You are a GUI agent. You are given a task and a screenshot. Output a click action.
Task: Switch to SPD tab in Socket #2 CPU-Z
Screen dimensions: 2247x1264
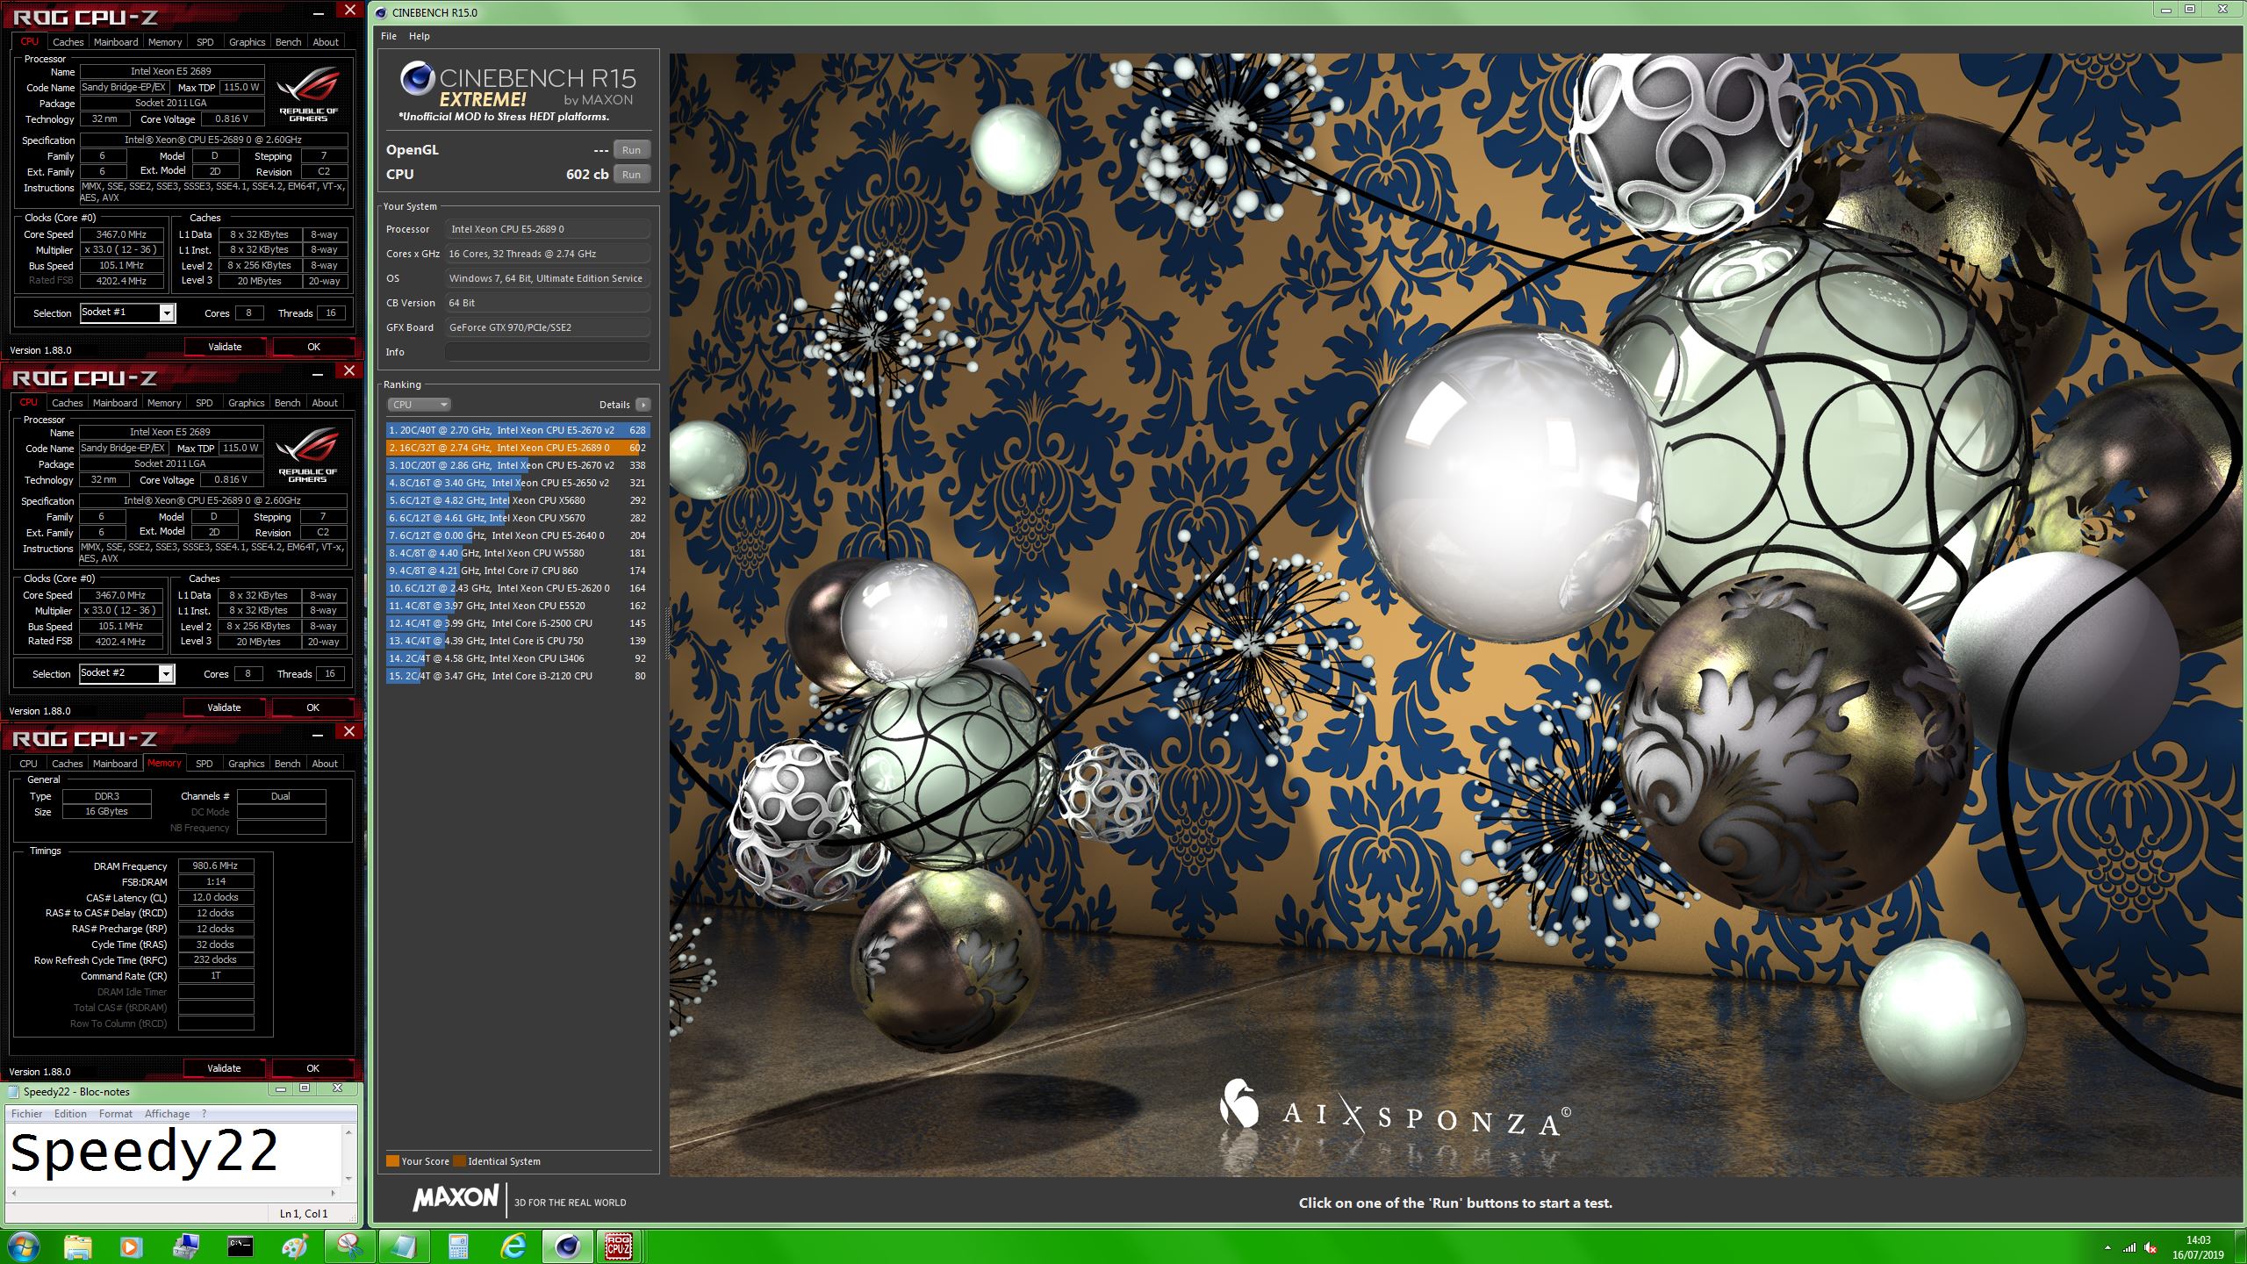(x=205, y=403)
